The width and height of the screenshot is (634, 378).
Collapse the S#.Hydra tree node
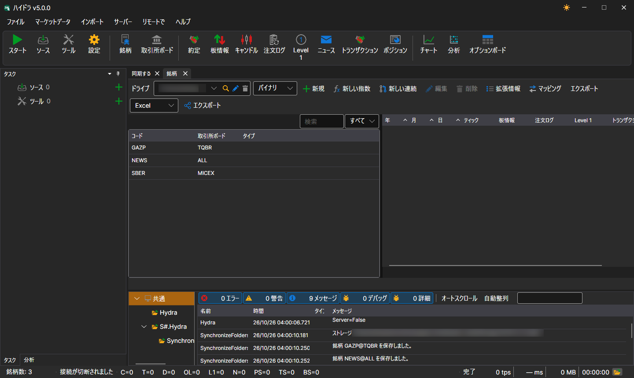[144, 327]
